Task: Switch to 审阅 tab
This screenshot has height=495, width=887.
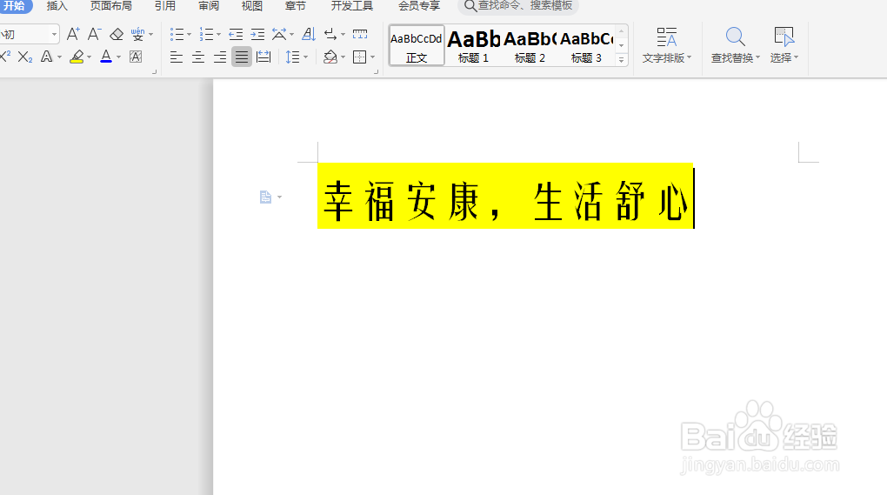Action: (209, 6)
